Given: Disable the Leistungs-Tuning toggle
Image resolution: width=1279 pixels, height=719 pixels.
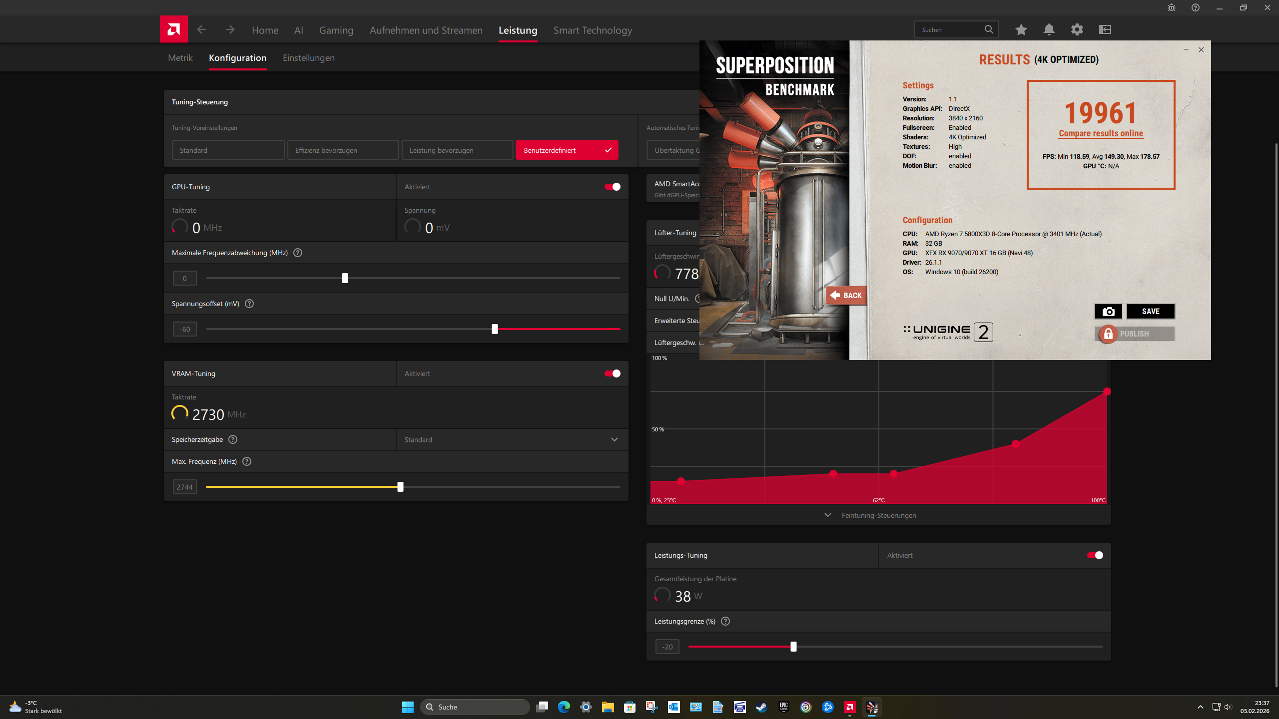Looking at the screenshot, I should (1094, 555).
